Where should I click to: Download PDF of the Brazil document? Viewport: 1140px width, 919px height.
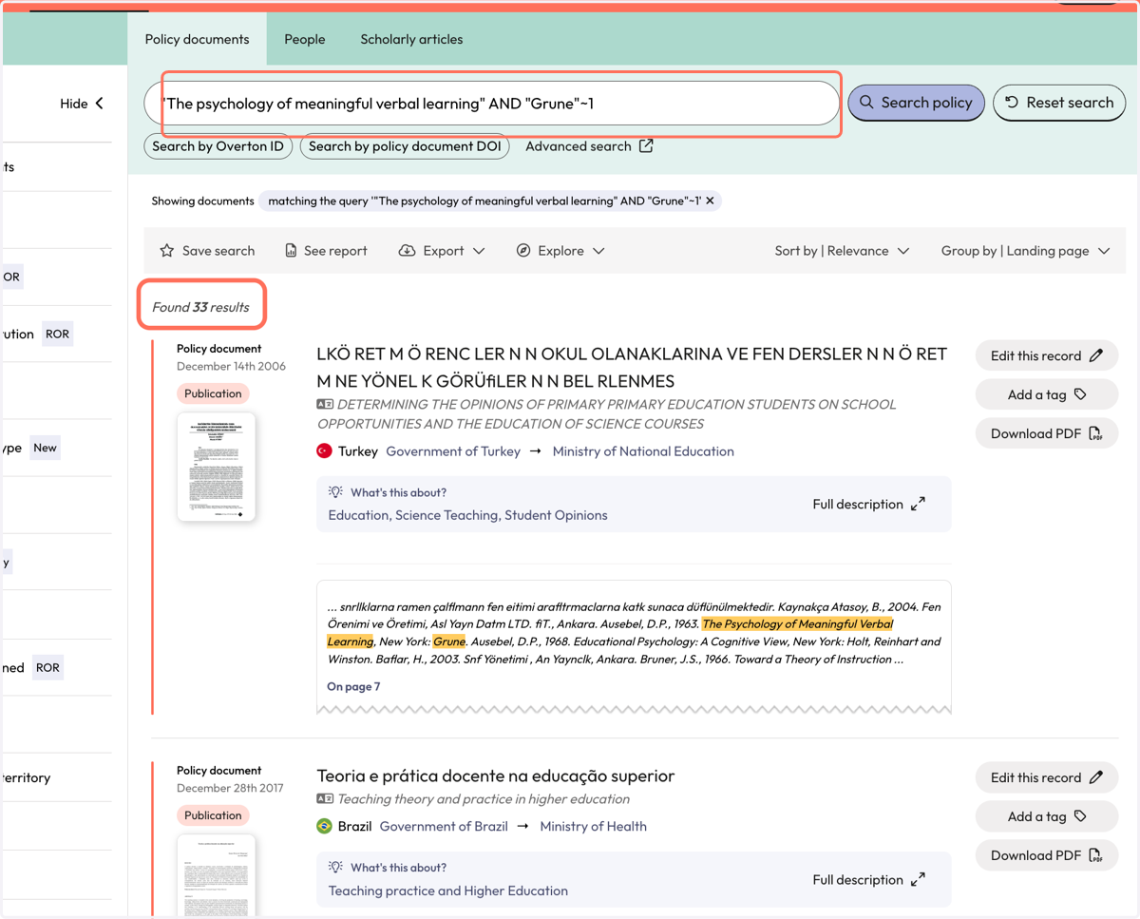[1046, 855]
